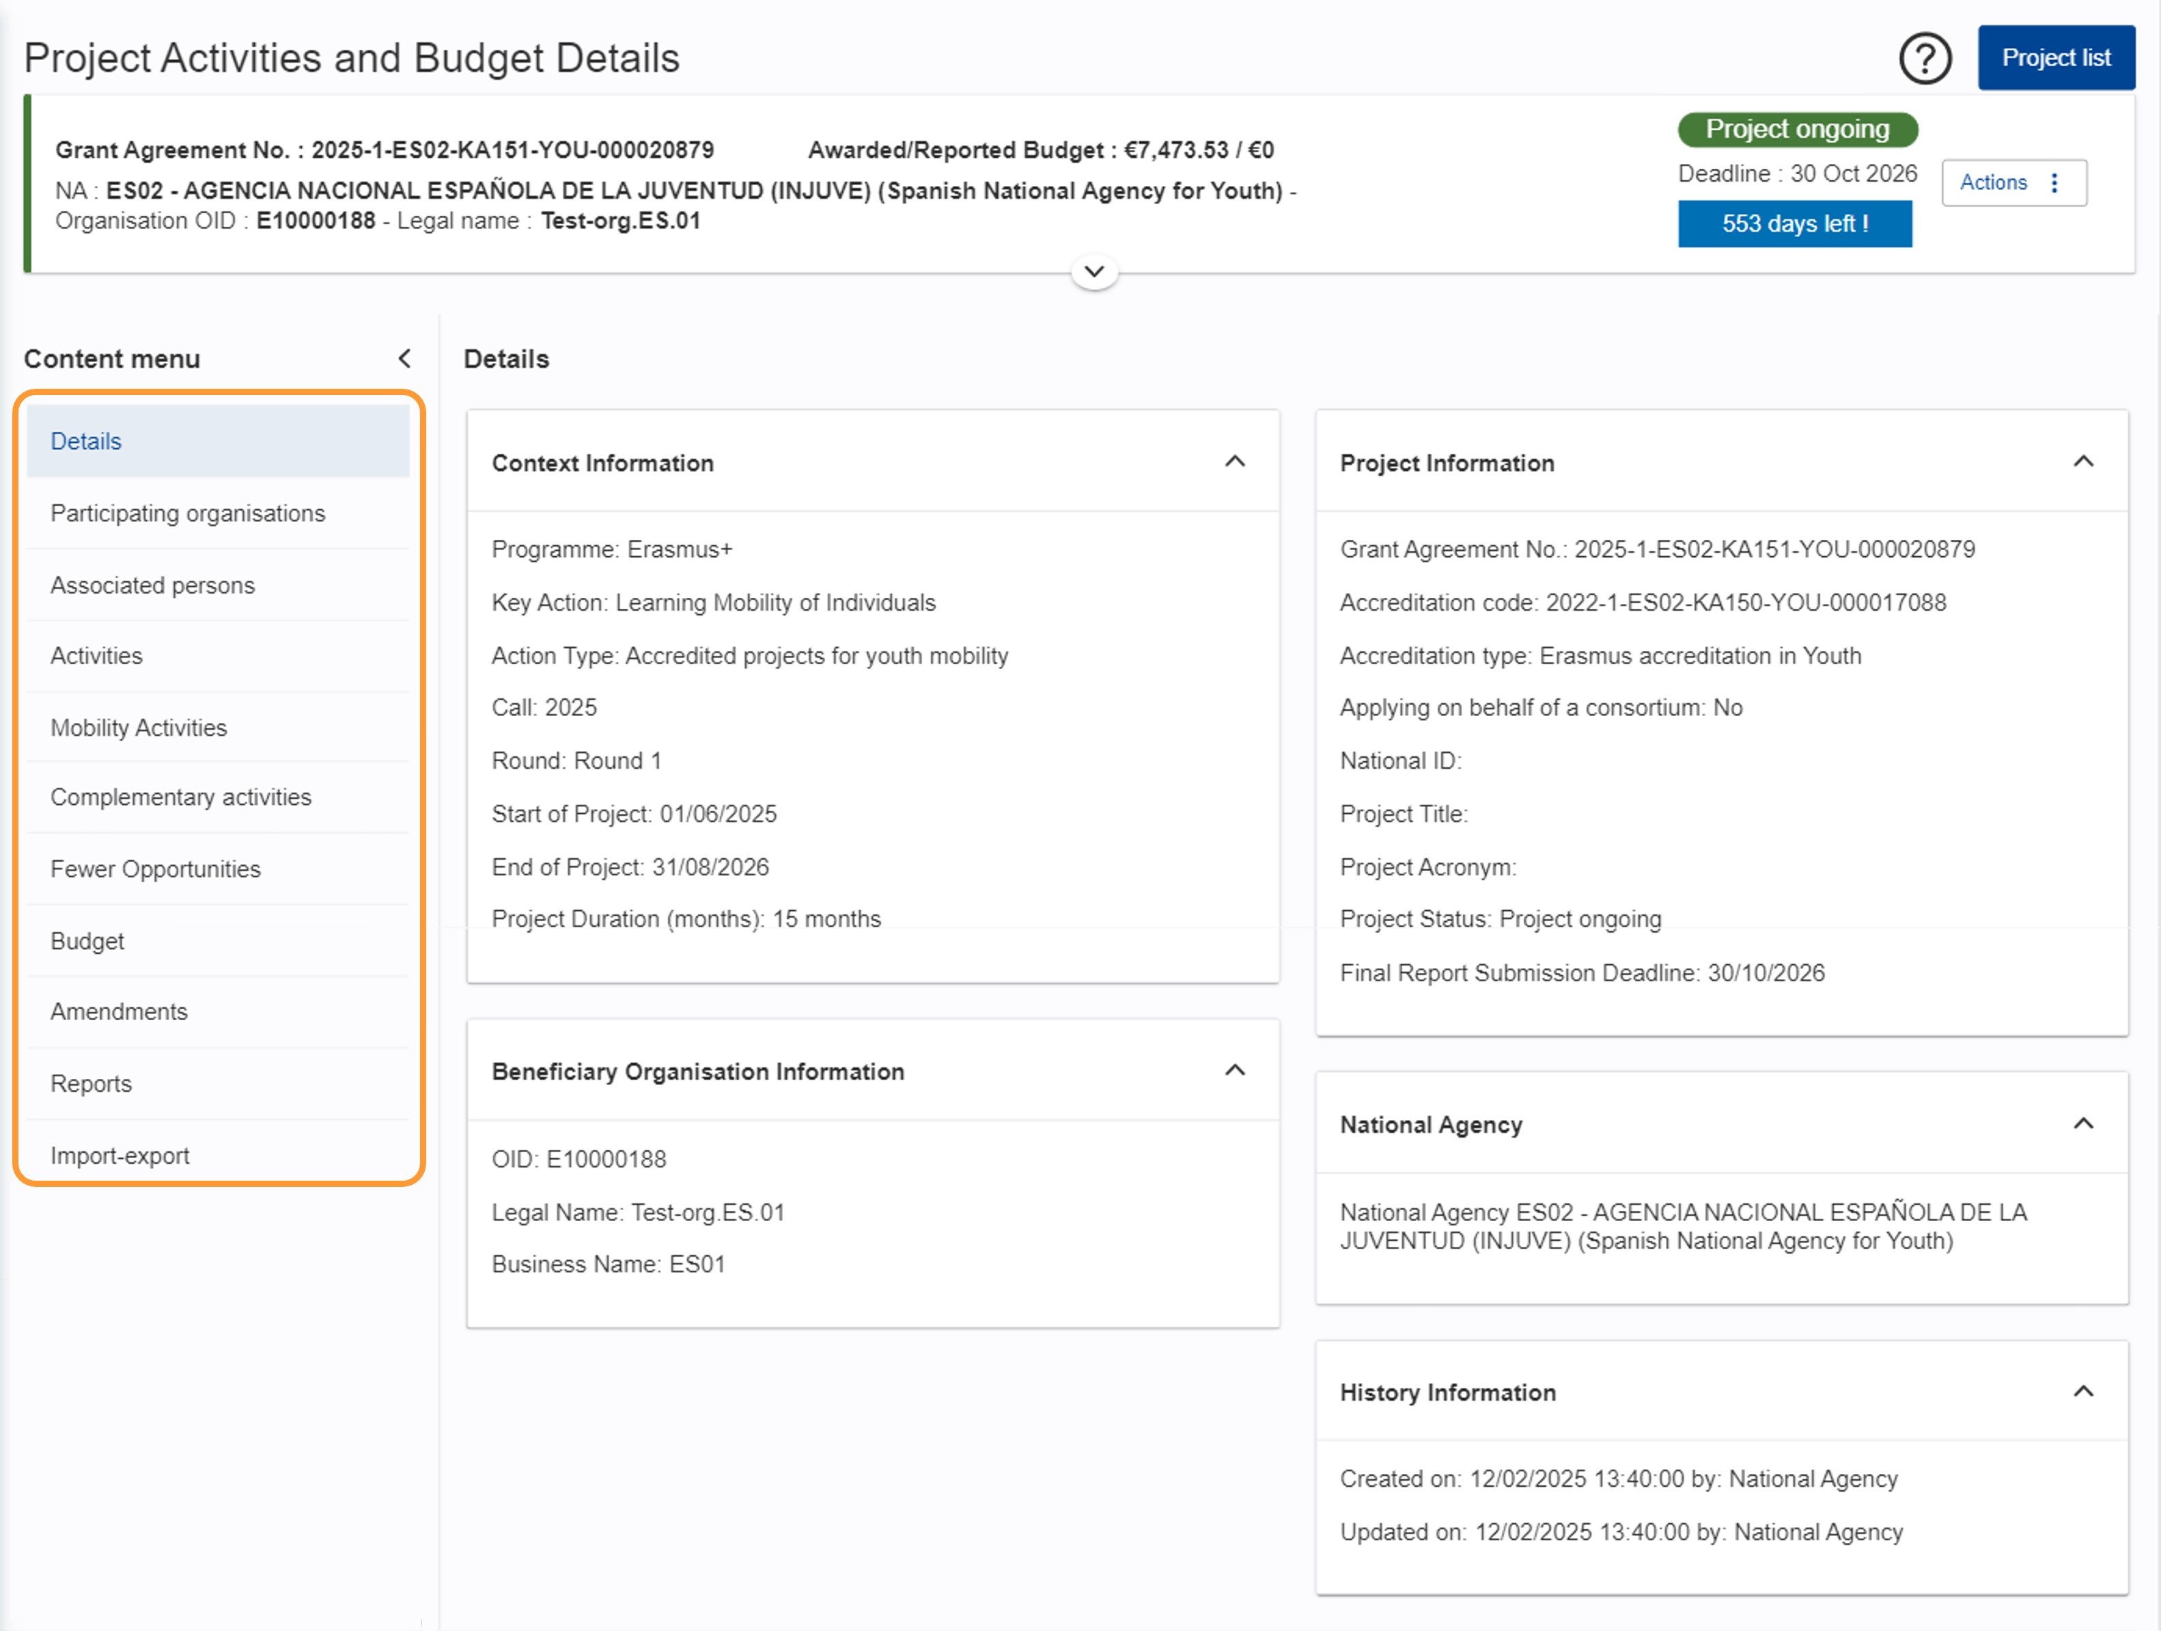This screenshot has width=2161, height=1631.
Task: Click Project Duration 15 months line
Action: tap(686, 918)
